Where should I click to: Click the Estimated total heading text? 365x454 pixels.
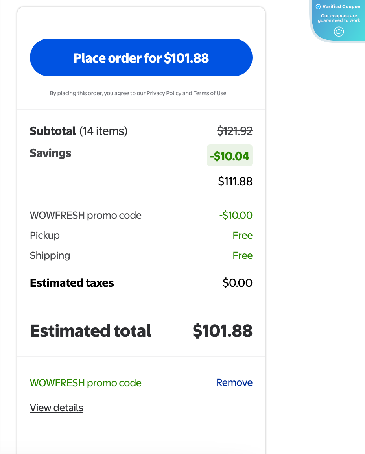tap(90, 331)
